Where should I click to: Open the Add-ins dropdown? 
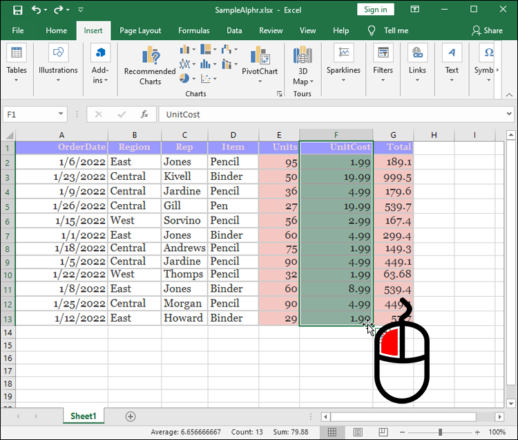(100, 64)
